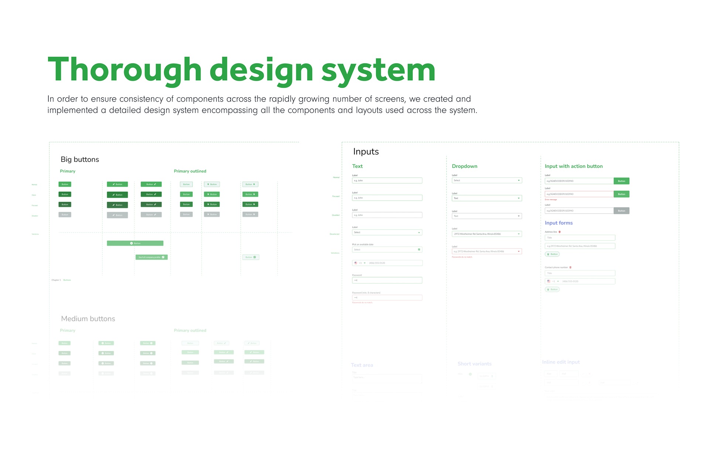Click the first normal-state Primary Big button
709x473 pixels.
point(65,184)
